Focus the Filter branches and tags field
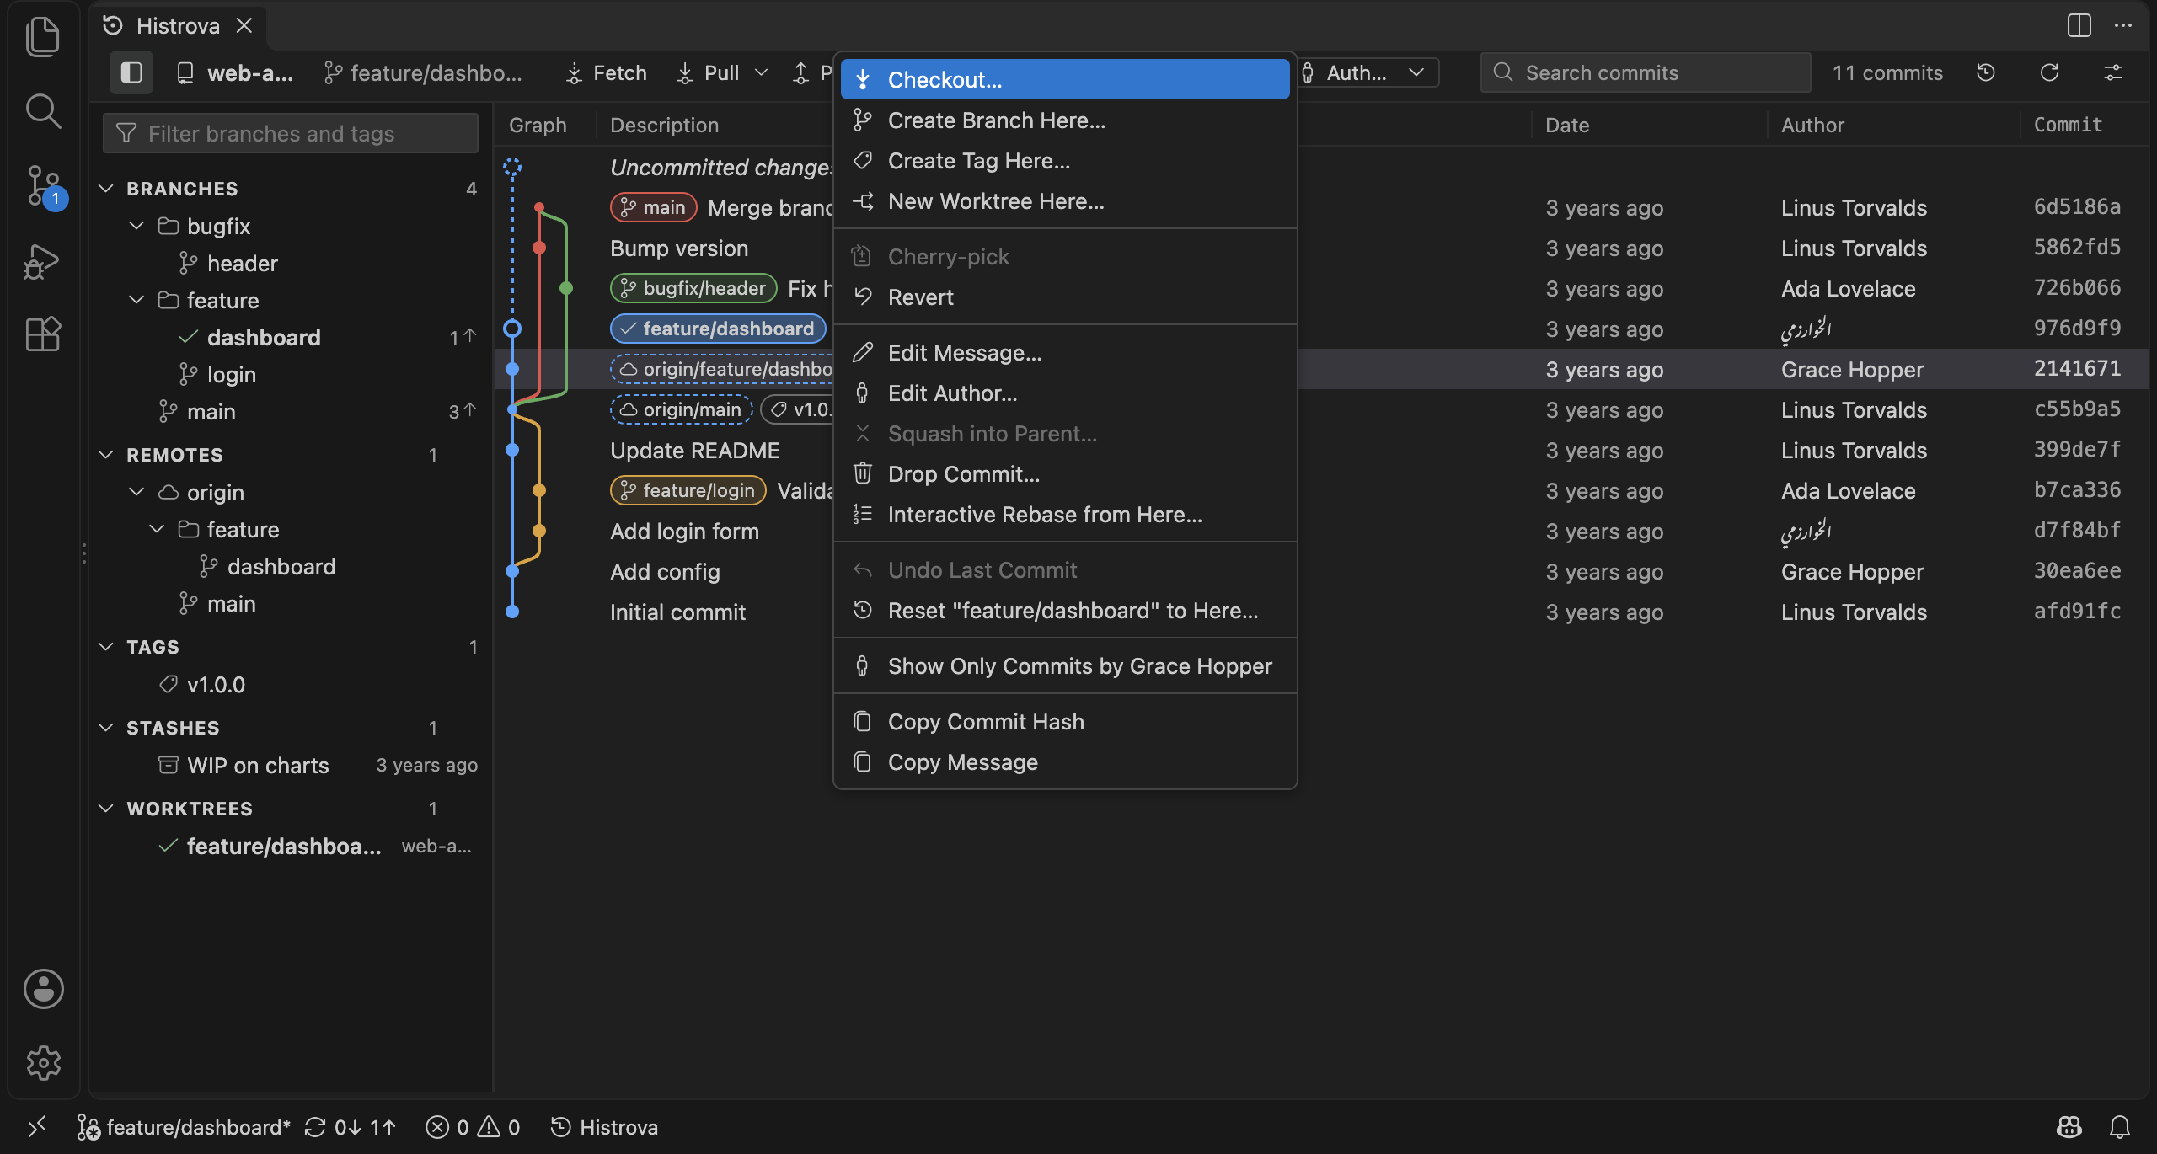The width and height of the screenshot is (2157, 1154). coord(291,133)
